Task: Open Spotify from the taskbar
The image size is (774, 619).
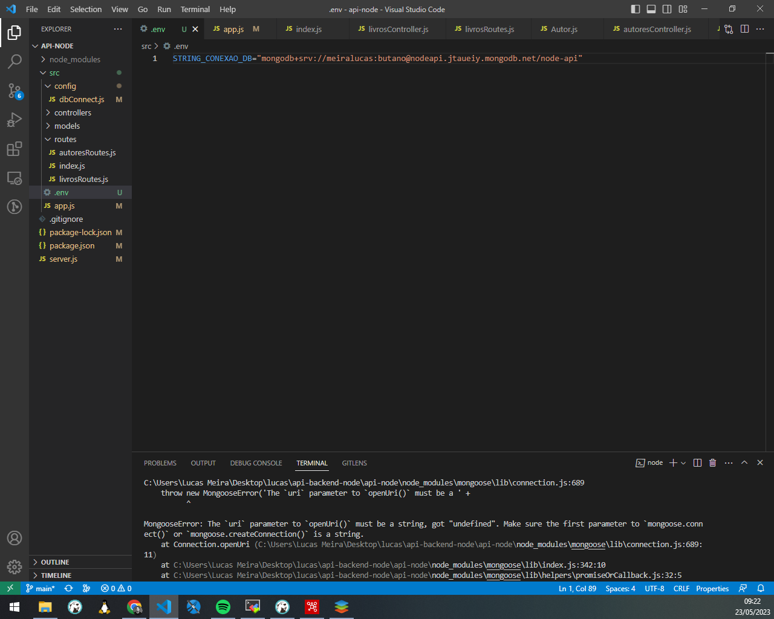Action: coord(223,607)
